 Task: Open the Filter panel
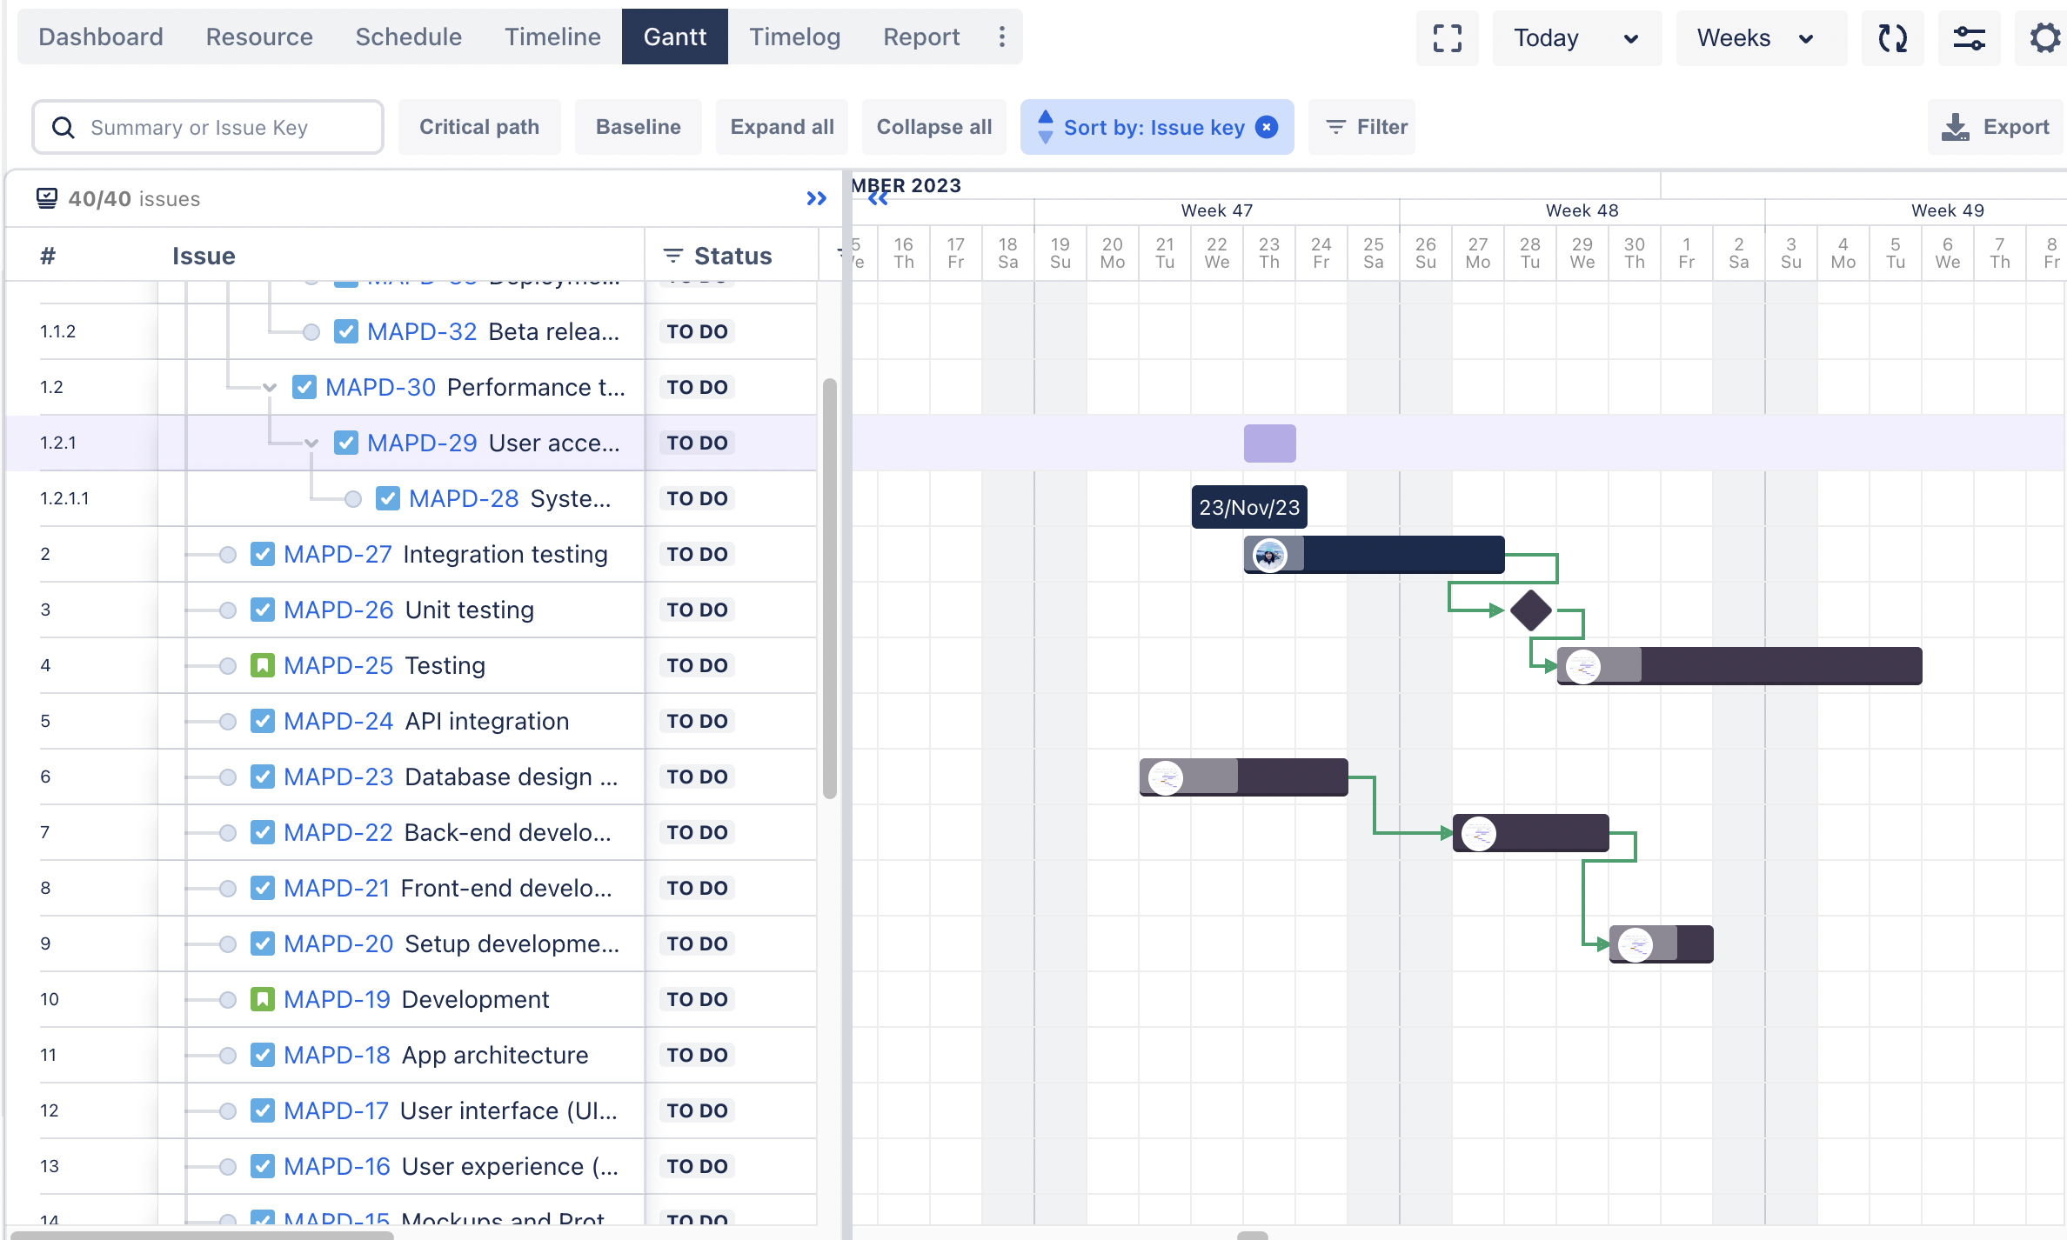point(1362,127)
